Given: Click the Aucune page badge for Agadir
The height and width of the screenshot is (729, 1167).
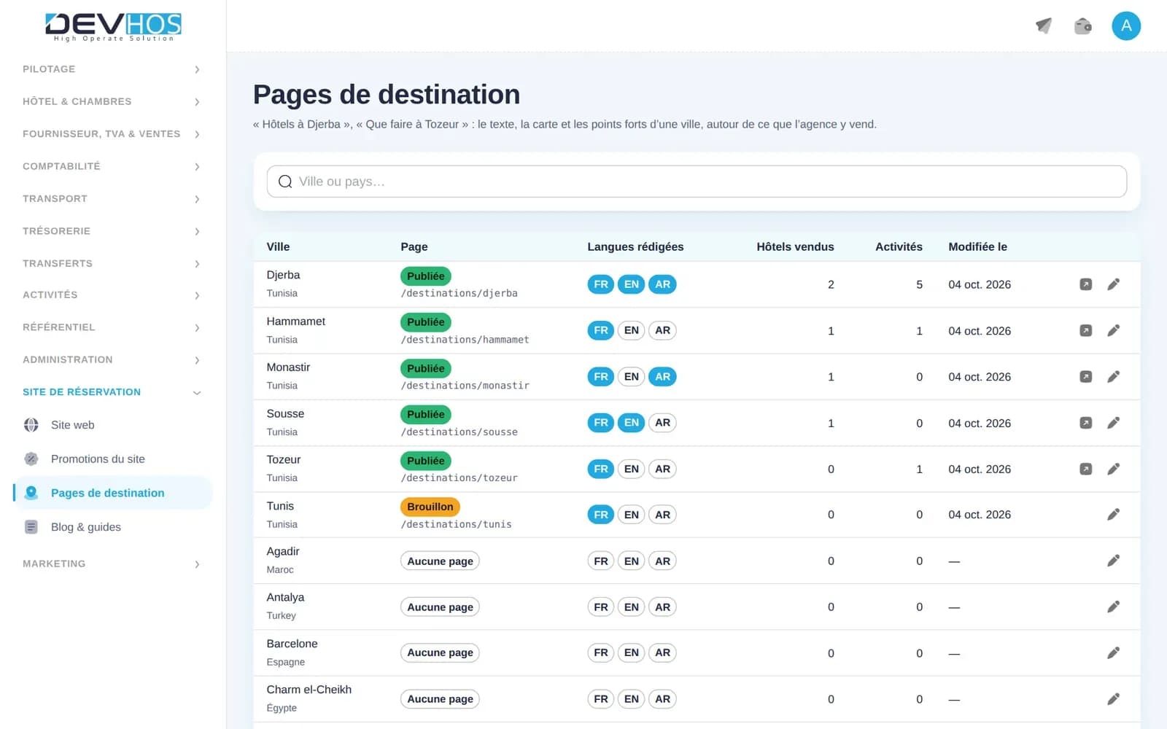Looking at the screenshot, I should tap(440, 561).
